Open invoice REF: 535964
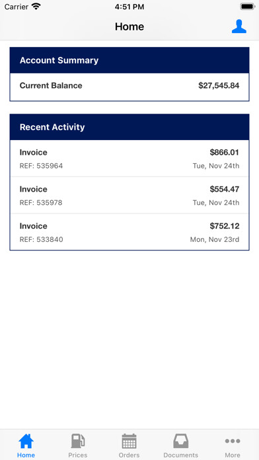 click(129, 159)
